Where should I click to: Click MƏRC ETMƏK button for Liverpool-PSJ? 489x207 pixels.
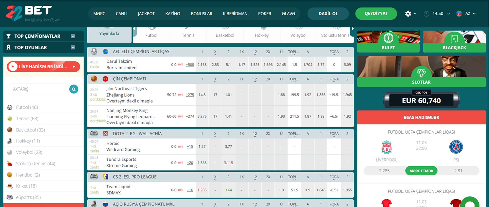coord(421,171)
